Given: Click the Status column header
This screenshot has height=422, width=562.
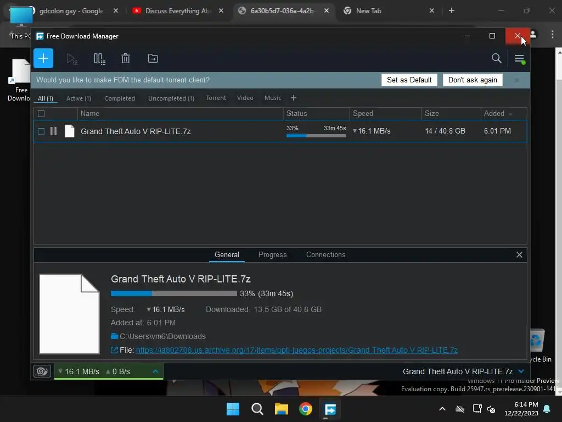Looking at the screenshot, I should click(317, 113).
